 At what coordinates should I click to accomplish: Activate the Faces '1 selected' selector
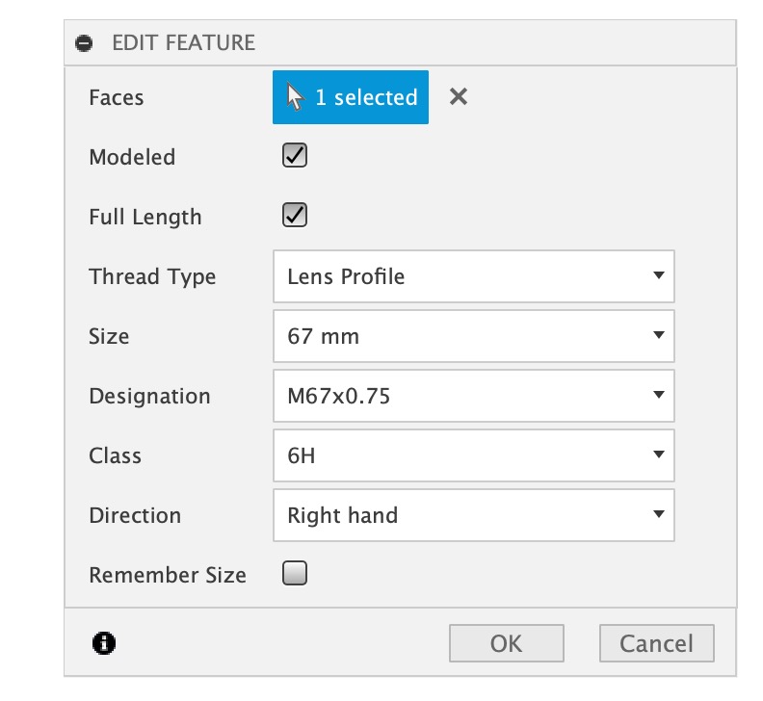(x=351, y=97)
